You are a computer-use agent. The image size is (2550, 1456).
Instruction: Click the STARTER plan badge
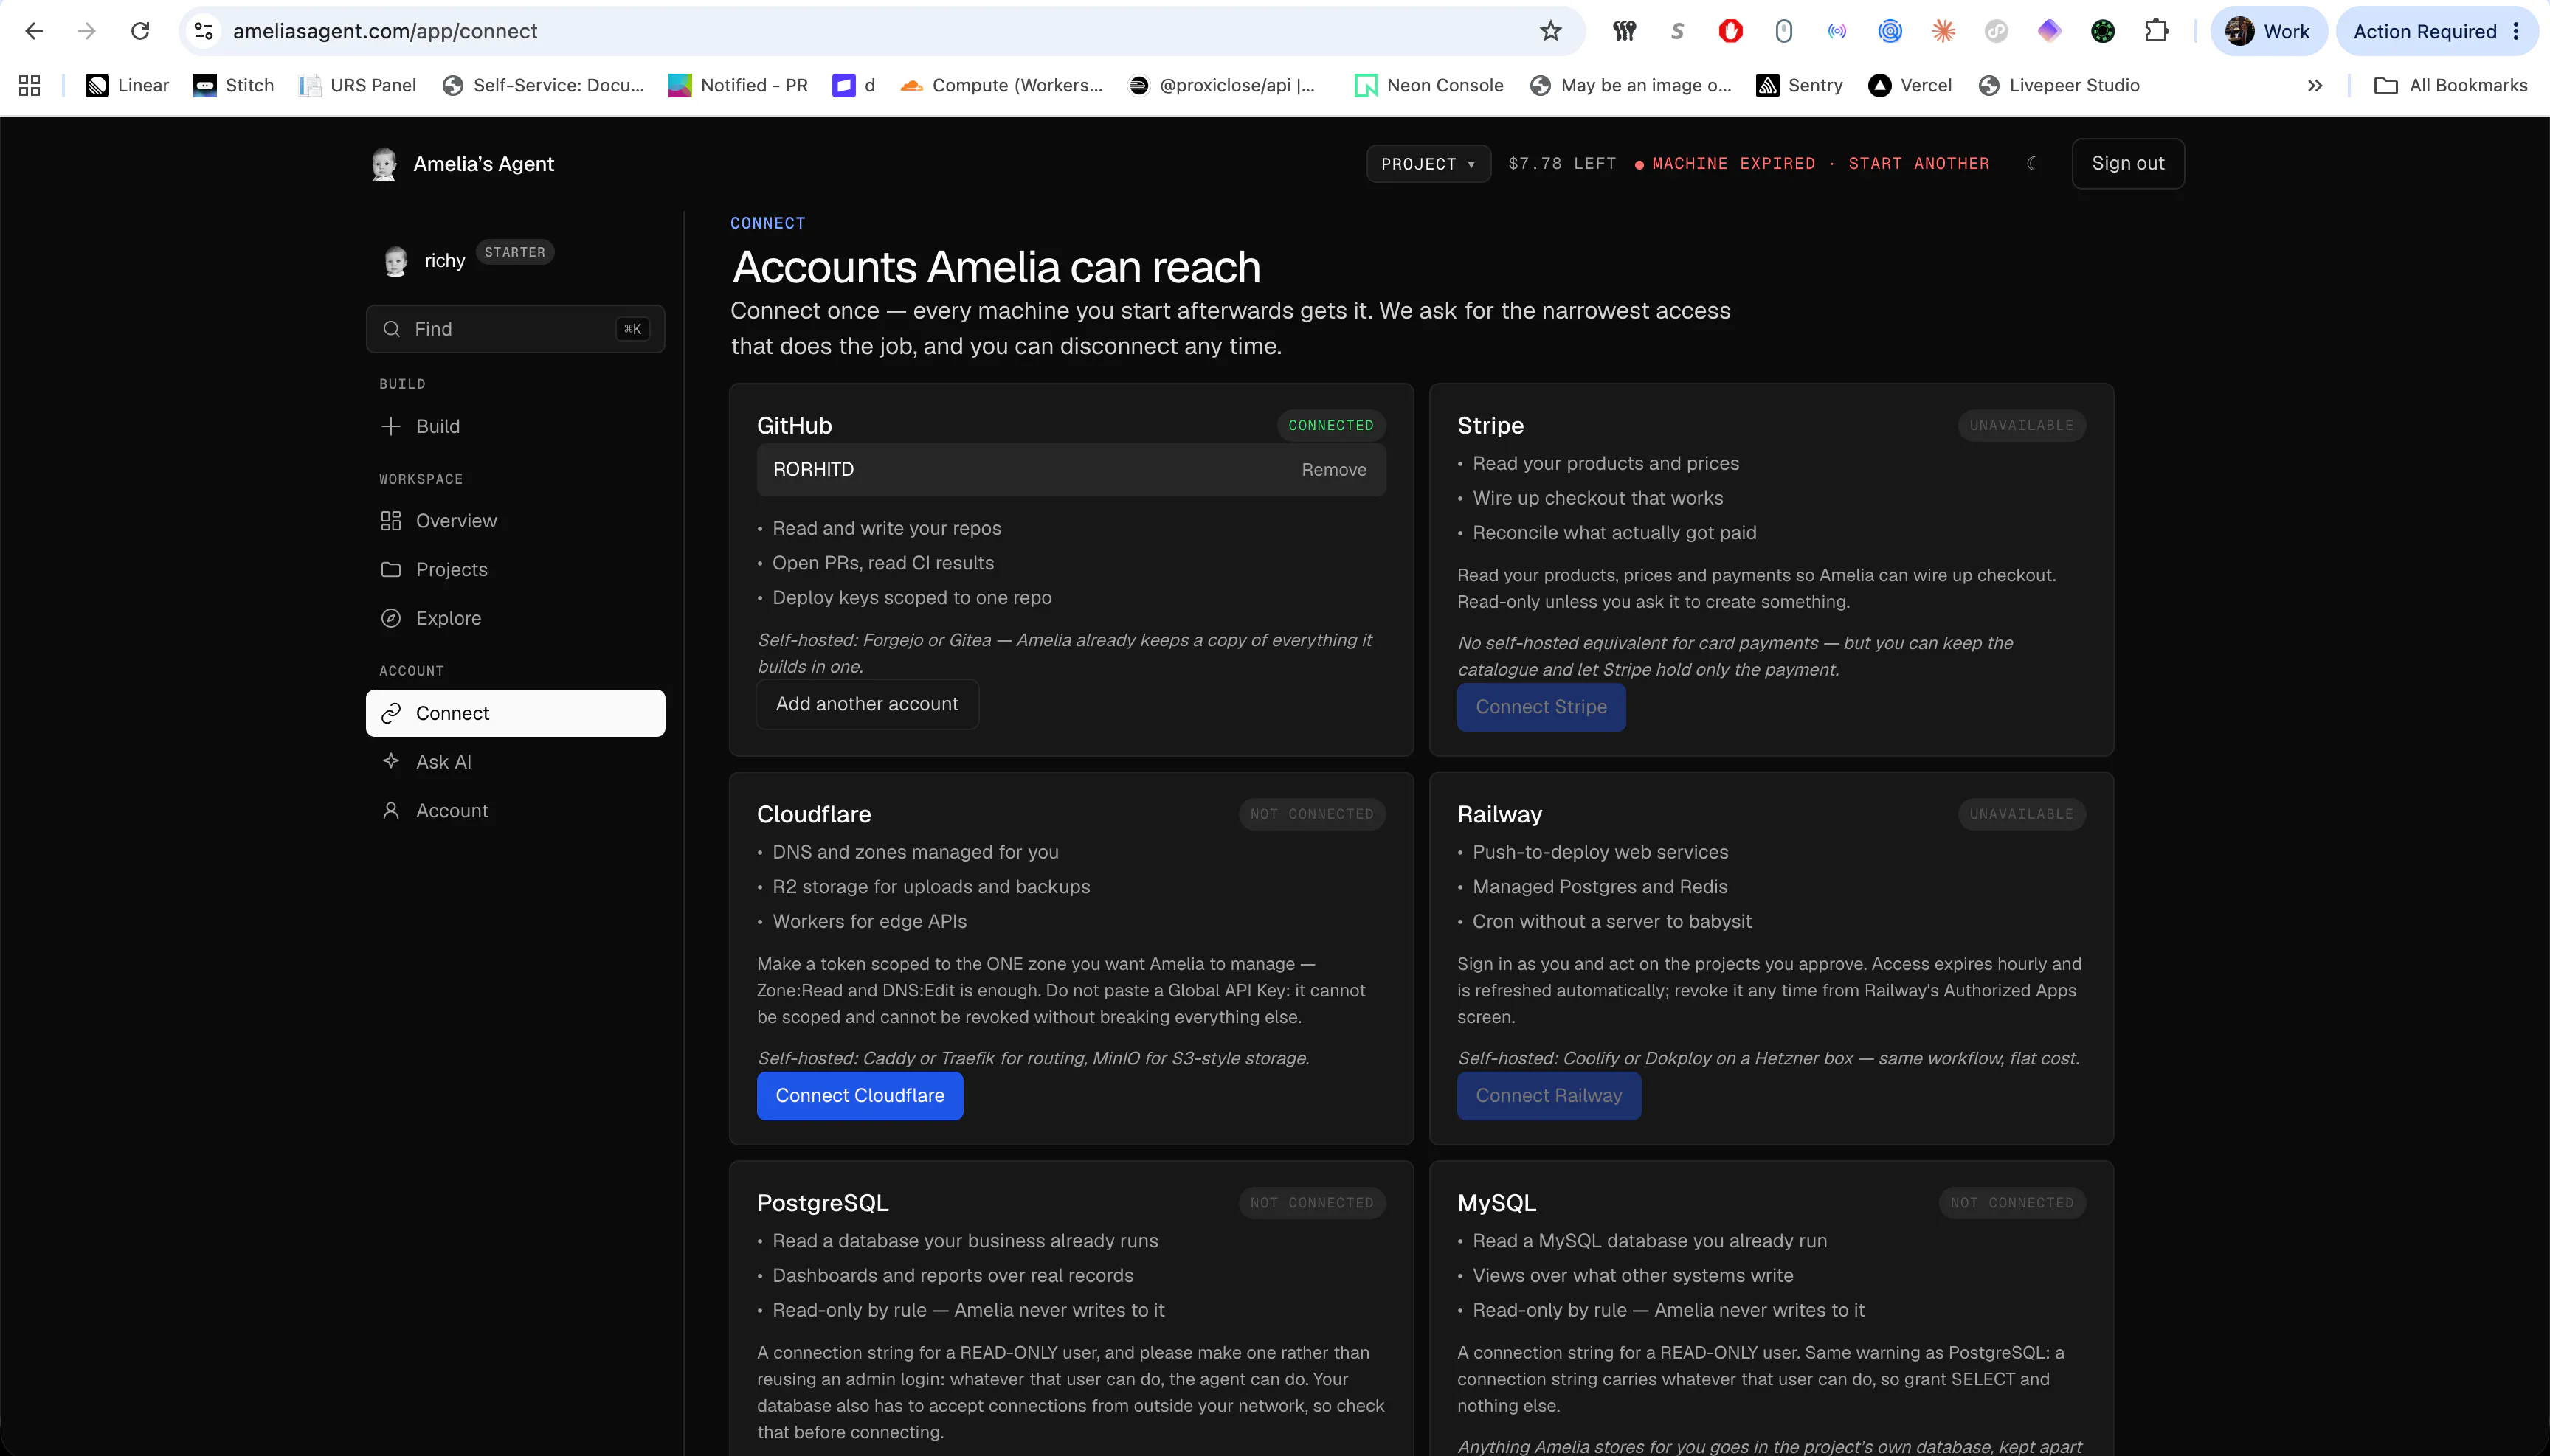coord(515,252)
